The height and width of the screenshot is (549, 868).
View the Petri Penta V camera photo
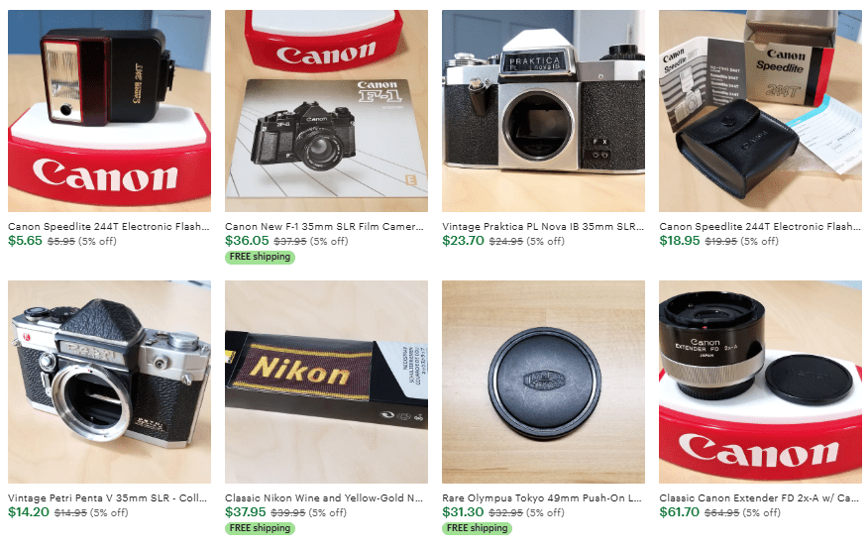tap(109, 382)
